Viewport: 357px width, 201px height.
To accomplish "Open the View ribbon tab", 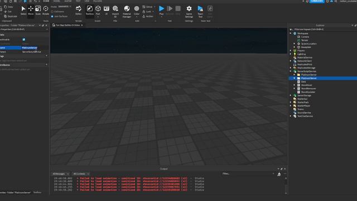I will click(87, 1).
